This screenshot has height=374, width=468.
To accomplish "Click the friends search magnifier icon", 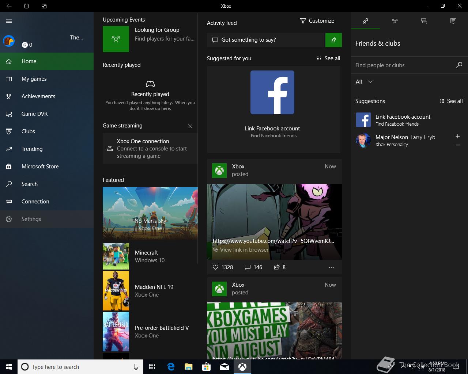I will [x=459, y=65].
